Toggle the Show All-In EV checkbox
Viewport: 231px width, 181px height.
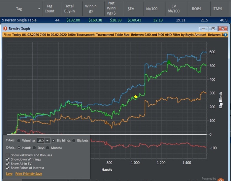pyautogui.click(x=8, y=164)
